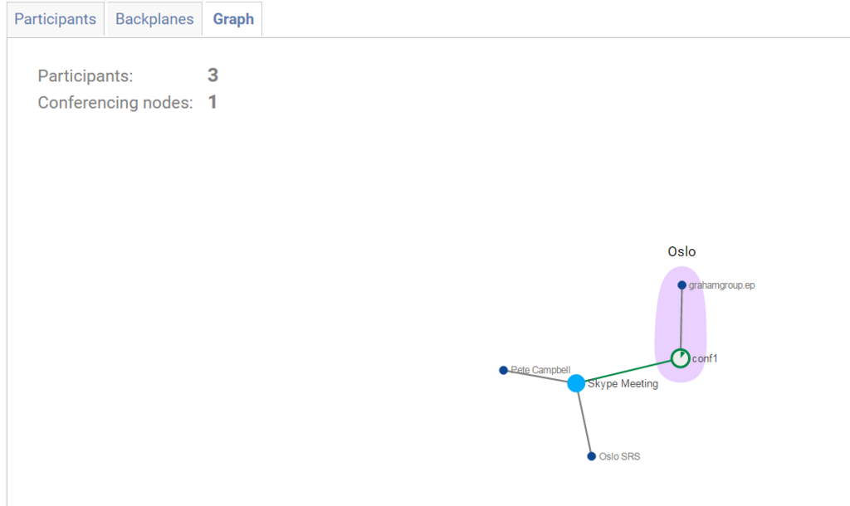Click the line between grahamgroup.ep and conf1
The width and height of the screenshot is (850, 506).
(x=681, y=319)
